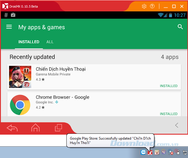Screen dimensions: 188x158
Task: Click the Play Store update notification balloon
Action: 111,140
